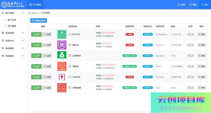Click the 客户管理 person icon
211x113 pixels.
point(3,13)
